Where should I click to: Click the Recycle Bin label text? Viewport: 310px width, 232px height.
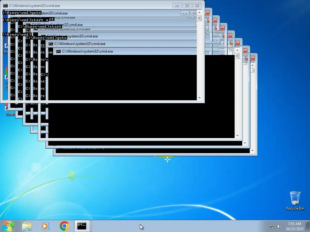click(x=295, y=208)
